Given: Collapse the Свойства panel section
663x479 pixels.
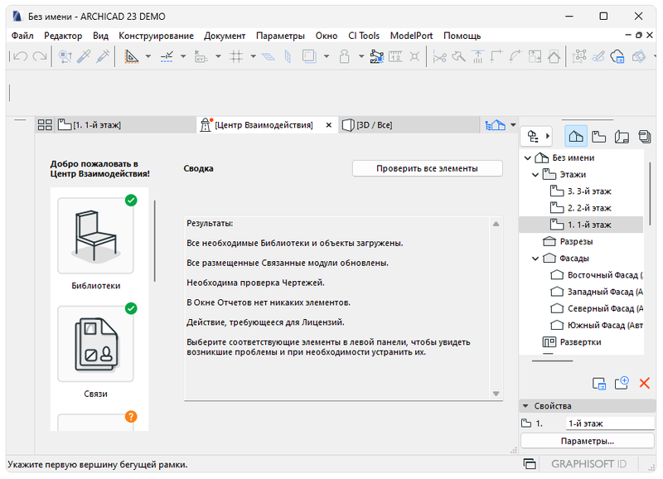Looking at the screenshot, I should (x=526, y=406).
